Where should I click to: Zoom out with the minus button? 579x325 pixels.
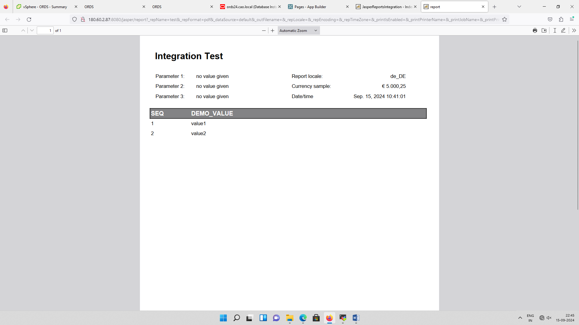[264, 30]
